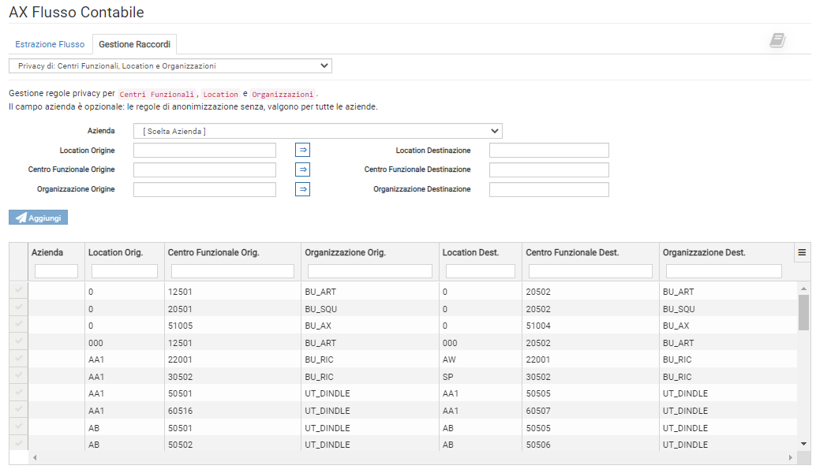
Task: Click the Organizzazione Dest. column header
Action: point(704,252)
